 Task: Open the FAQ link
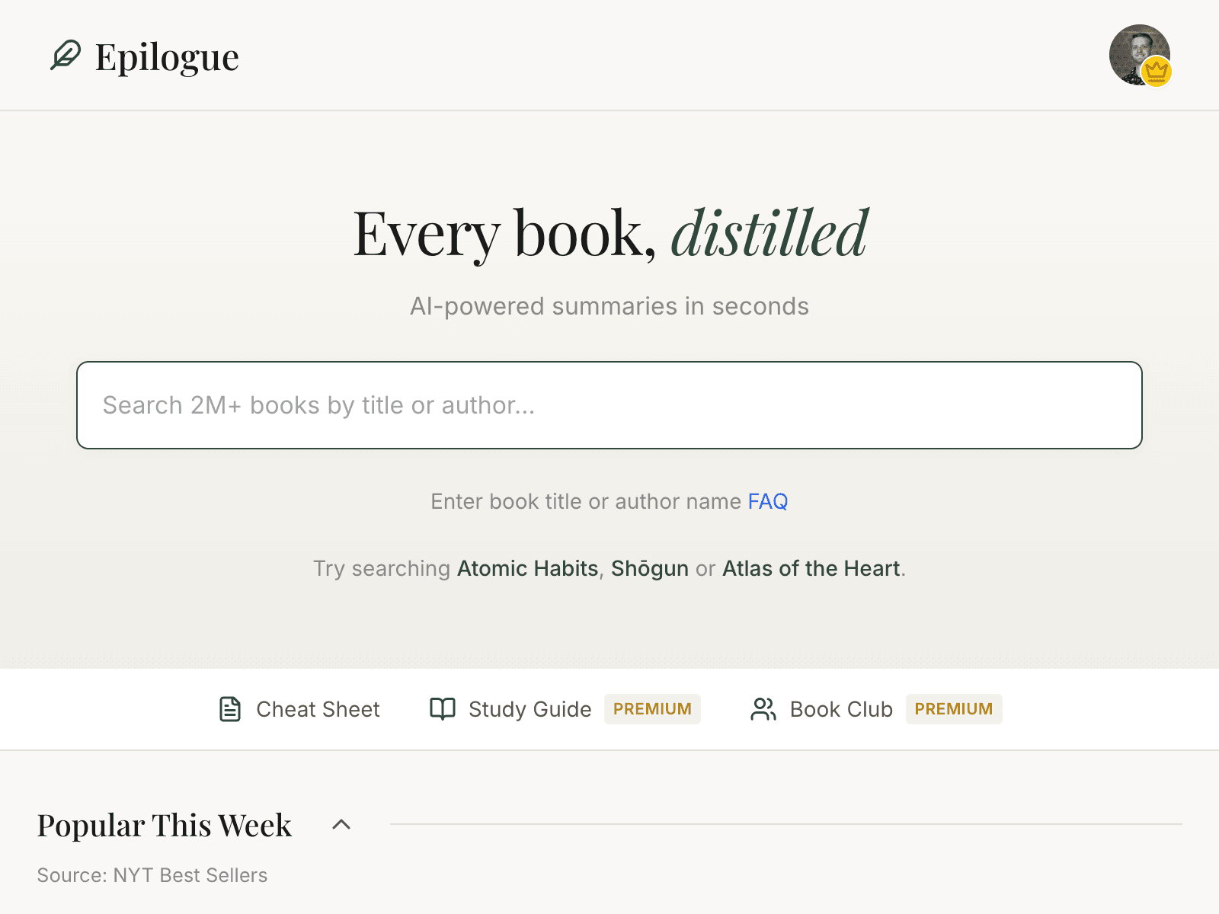[768, 501]
